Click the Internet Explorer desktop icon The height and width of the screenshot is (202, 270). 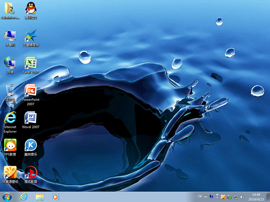click(10, 118)
